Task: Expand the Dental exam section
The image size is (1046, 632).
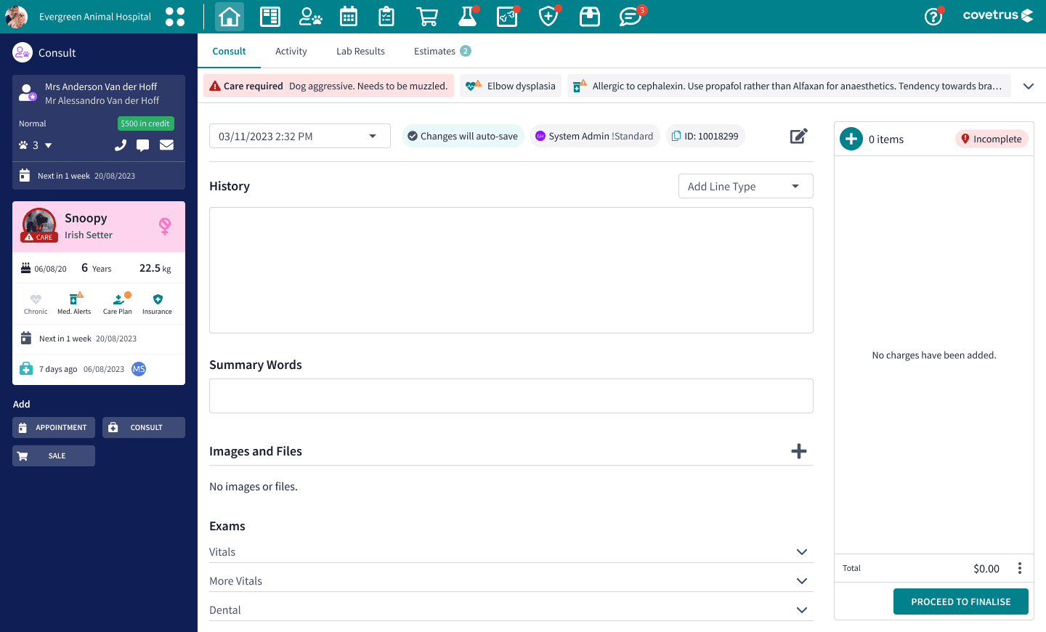Action: coord(511,610)
